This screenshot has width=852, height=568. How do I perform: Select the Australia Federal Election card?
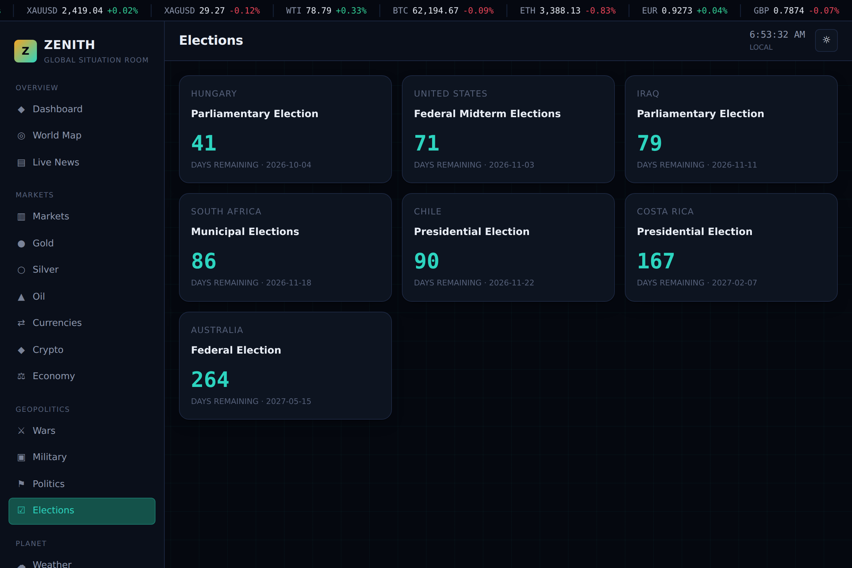pos(285,366)
